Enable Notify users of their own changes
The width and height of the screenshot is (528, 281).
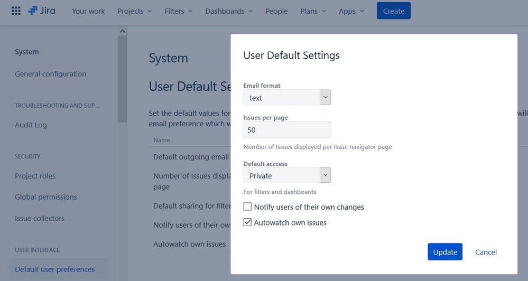[247, 207]
